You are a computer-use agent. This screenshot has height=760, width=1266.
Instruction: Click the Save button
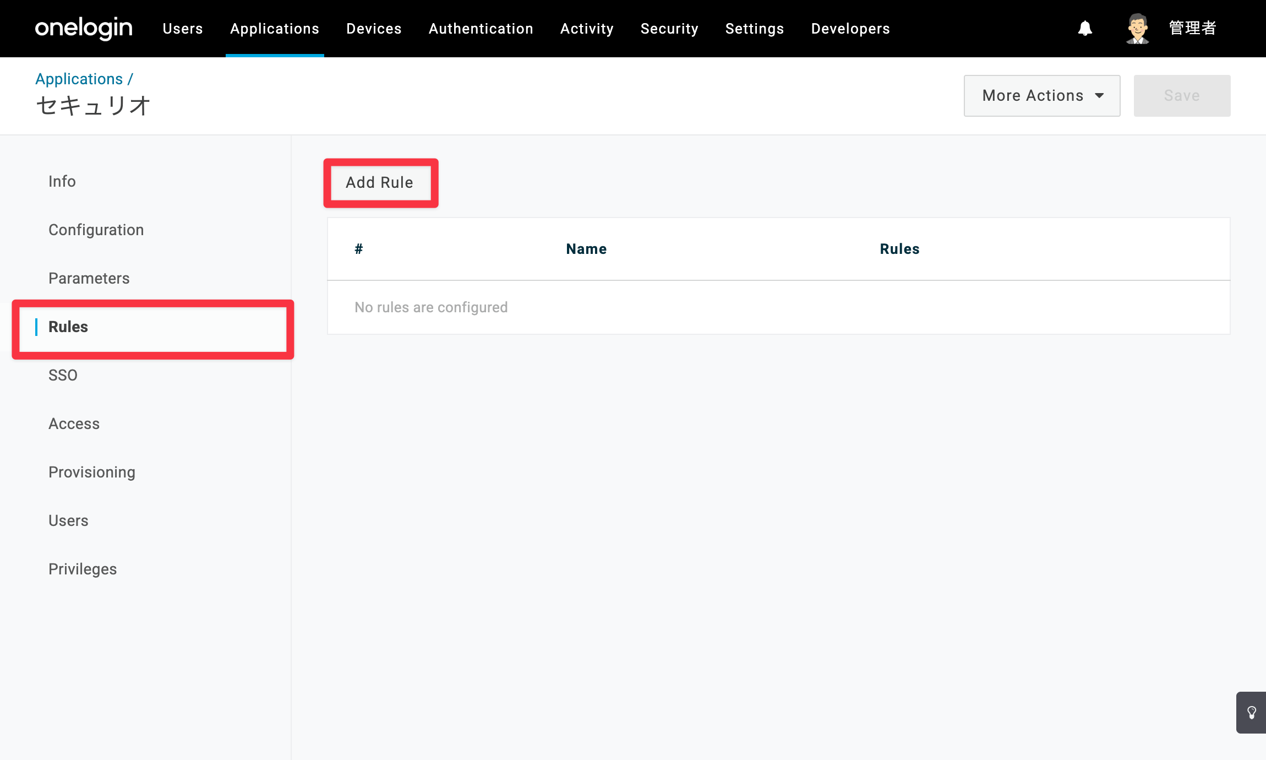[1182, 96]
